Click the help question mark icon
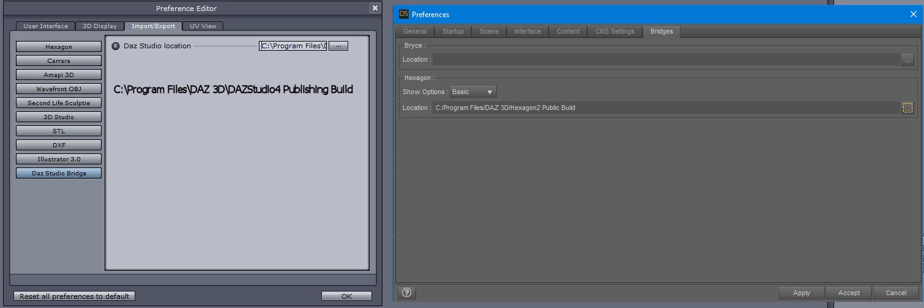924x308 pixels. [406, 293]
